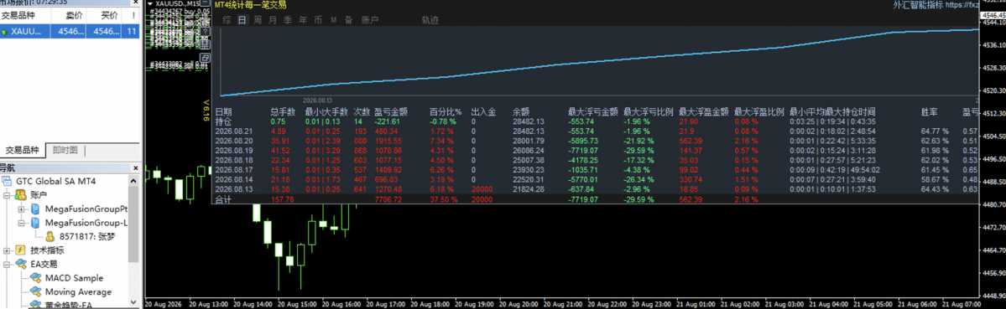Collapse the MegaFusionGroup-L server node
This screenshot has width=1006, height=309.
point(21,224)
